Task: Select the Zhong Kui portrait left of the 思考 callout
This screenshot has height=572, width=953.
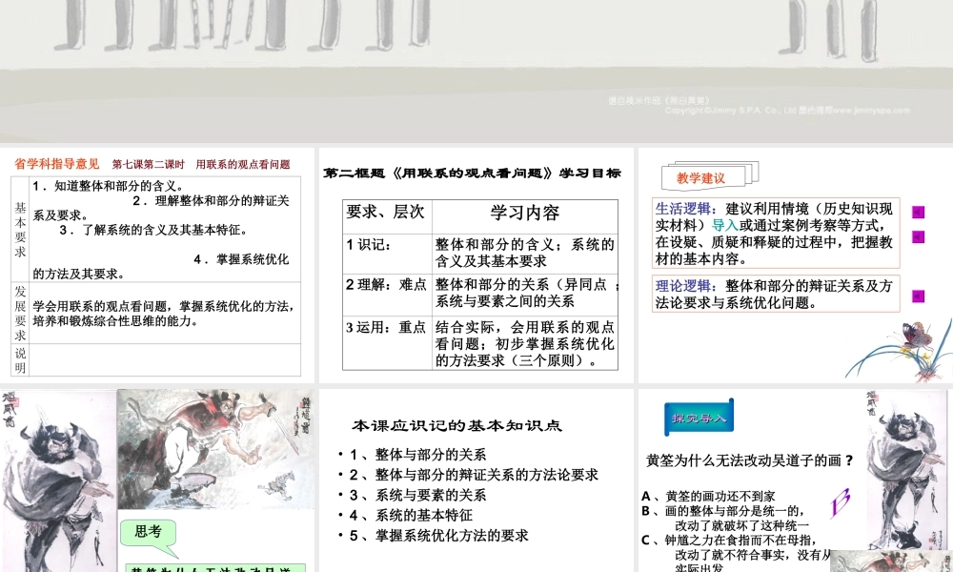Action: [x=58, y=480]
